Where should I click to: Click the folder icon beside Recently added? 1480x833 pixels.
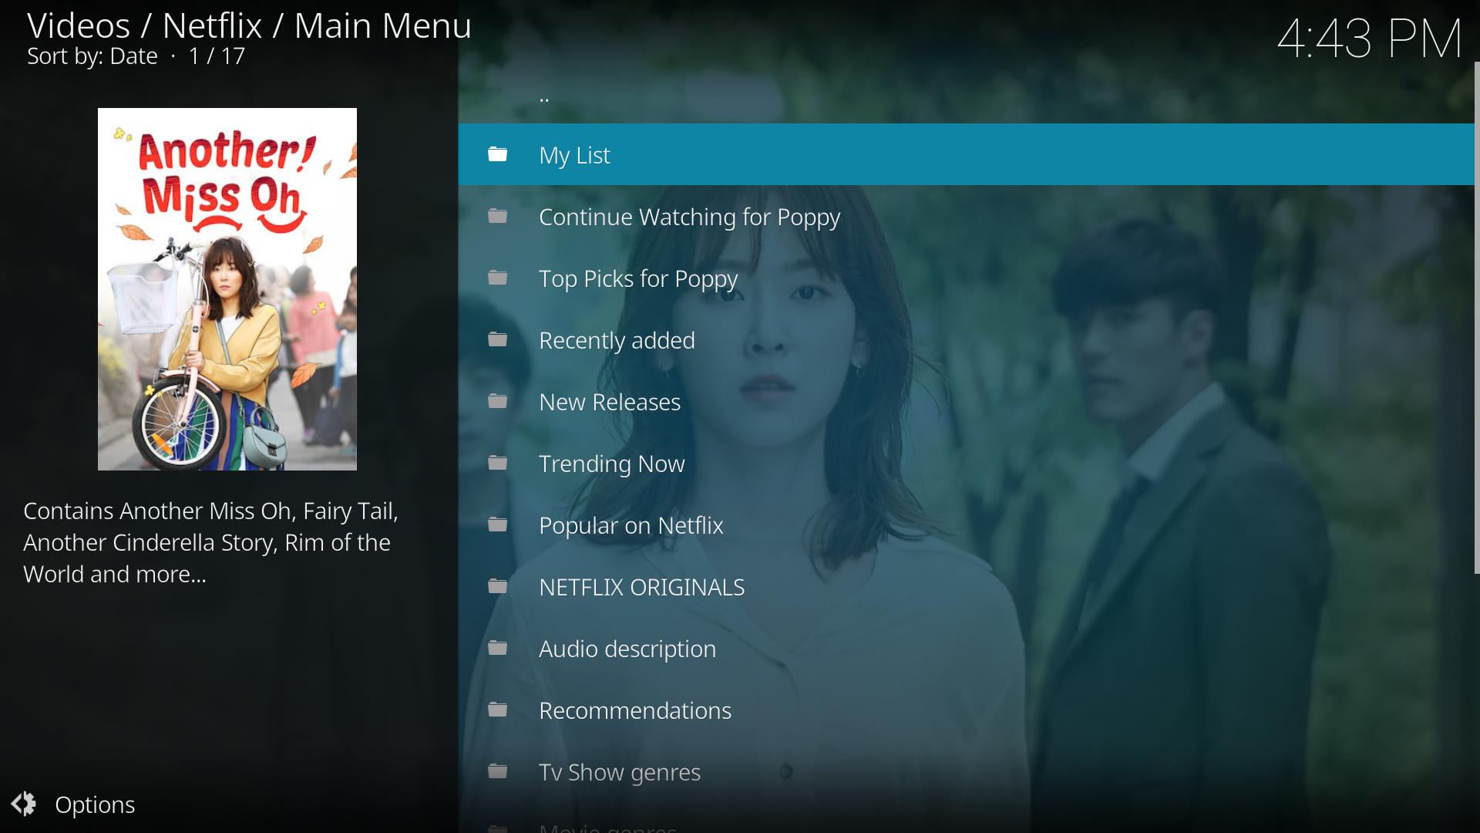pyautogui.click(x=498, y=339)
